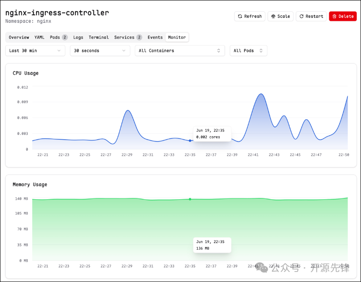The height and width of the screenshot is (282, 361).
Task: Switch to the Overview tab
Action: pyautogui.click(x=19, y=37)
